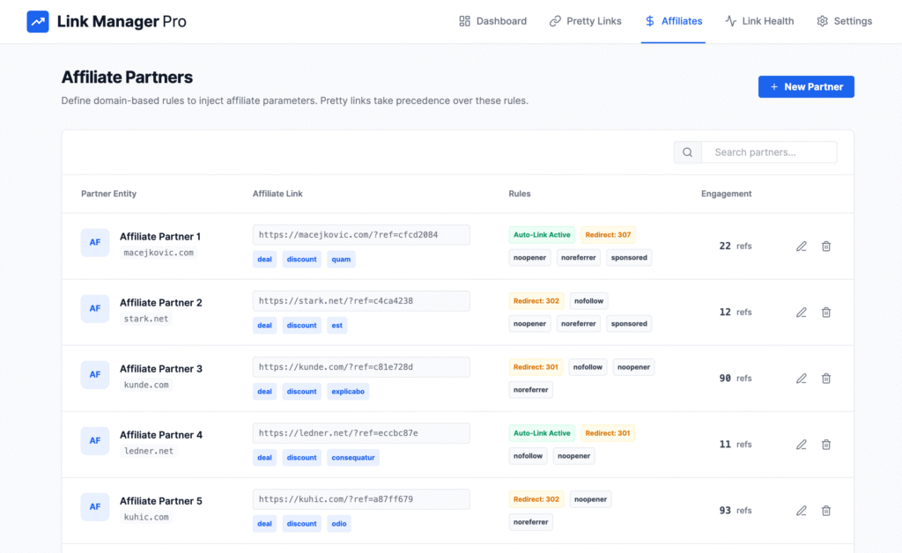Image resolution: width=902 pixels, height=553 pixels.
Task: Delete Affiliate Partner 2 via trash icon
Action: 826,313
